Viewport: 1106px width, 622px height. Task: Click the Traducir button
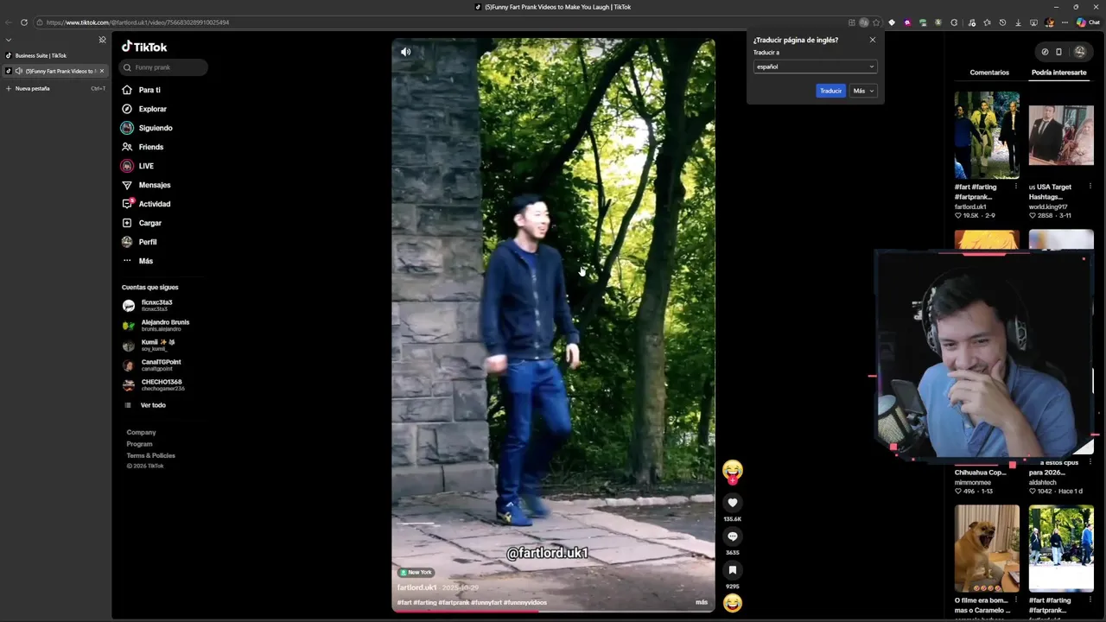click(x=830, y=91)
